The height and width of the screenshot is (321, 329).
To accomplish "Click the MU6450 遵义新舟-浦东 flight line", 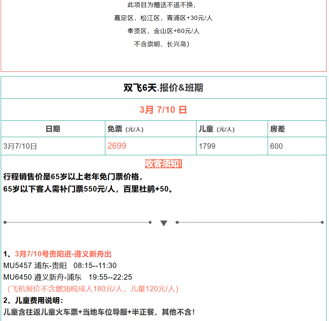I will click(x=68, y=277).
